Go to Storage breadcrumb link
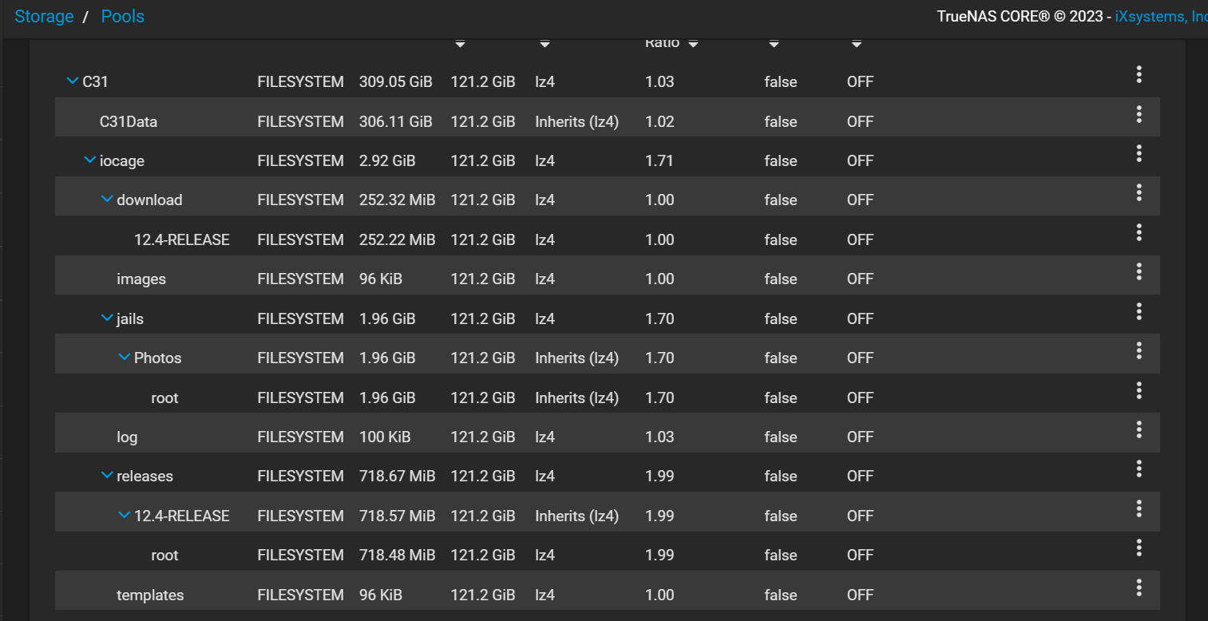 point(44,16)
